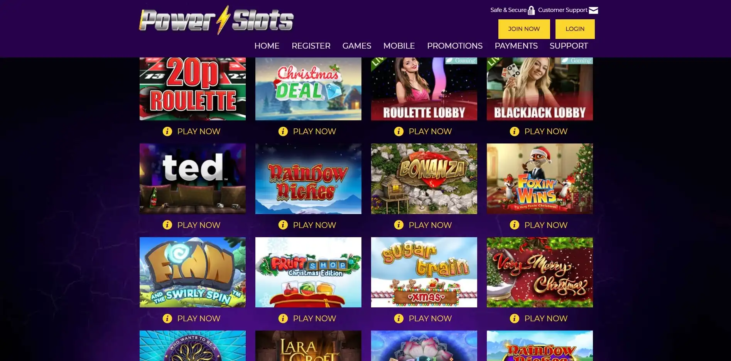Click info icon below Roulette Lobby

tap(398, 132)
